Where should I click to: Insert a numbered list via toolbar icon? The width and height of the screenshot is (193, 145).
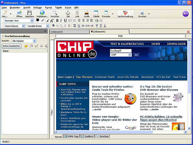70,20
